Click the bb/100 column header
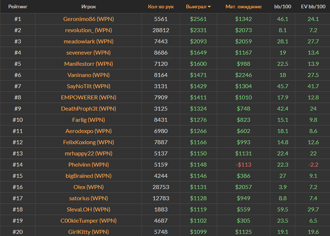The height and width of the screenshot is (236, 330). [283, 7]
